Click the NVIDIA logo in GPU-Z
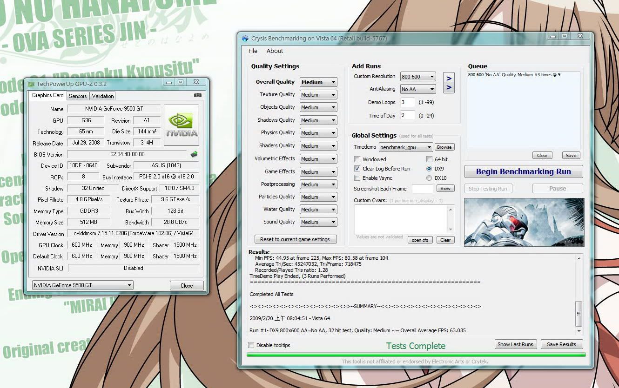619x388 pixels. 182,125
